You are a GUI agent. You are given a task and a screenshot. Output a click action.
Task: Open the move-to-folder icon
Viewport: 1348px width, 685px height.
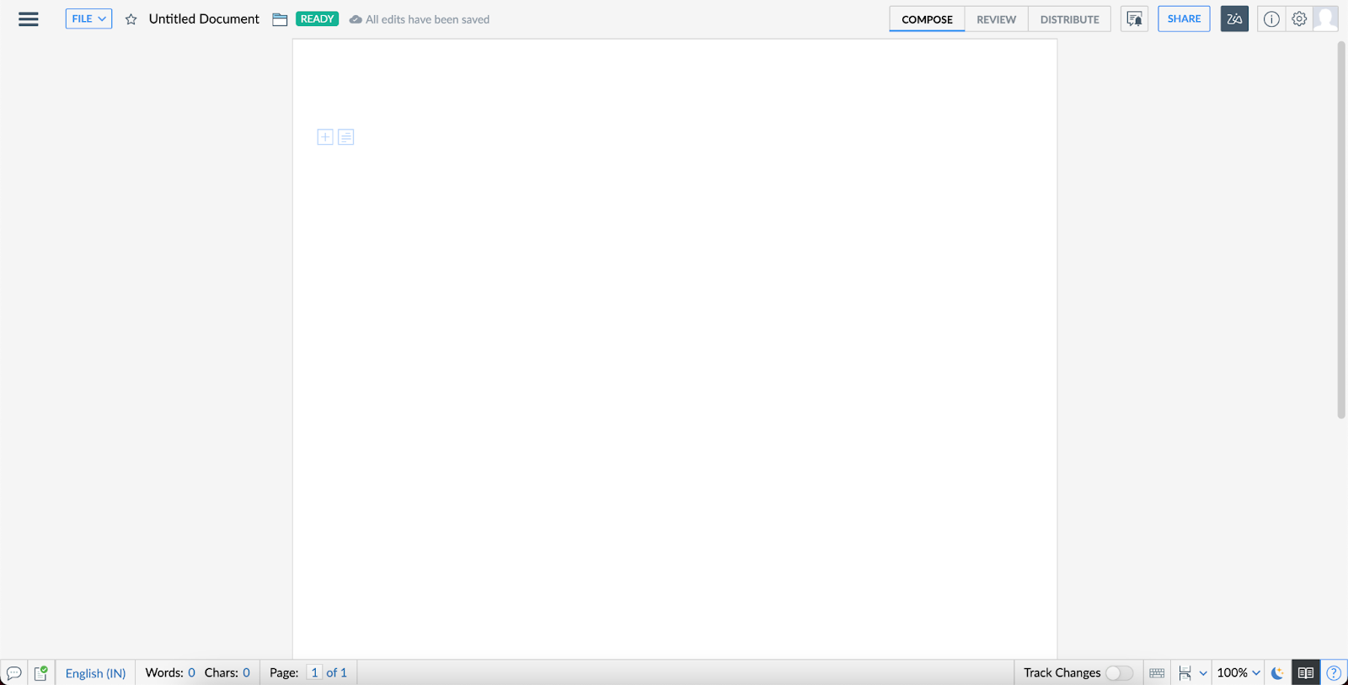[x=280, y=19]
